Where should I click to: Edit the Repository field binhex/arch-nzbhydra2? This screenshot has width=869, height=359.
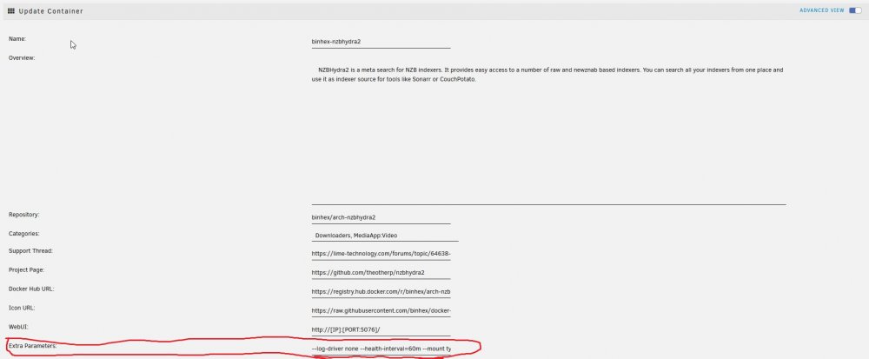[x=381, y=217]
